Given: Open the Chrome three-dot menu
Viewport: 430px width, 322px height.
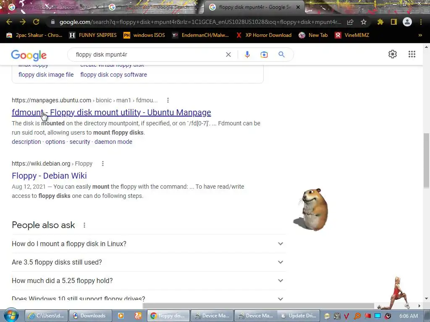Looking at the screenshot, I should tap(421, 22).
